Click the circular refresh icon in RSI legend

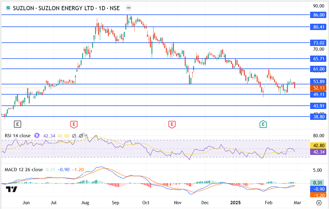click(37, 136)
